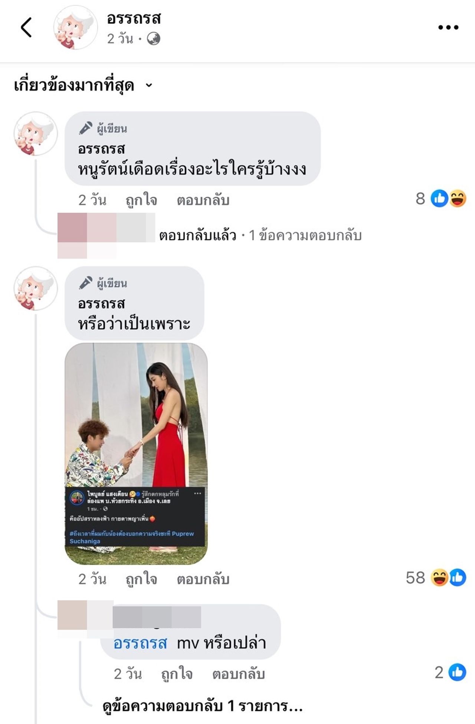Screen dimensions: 475x724
Task: Tap the author avatar on second comment
Action: (36, 288)
